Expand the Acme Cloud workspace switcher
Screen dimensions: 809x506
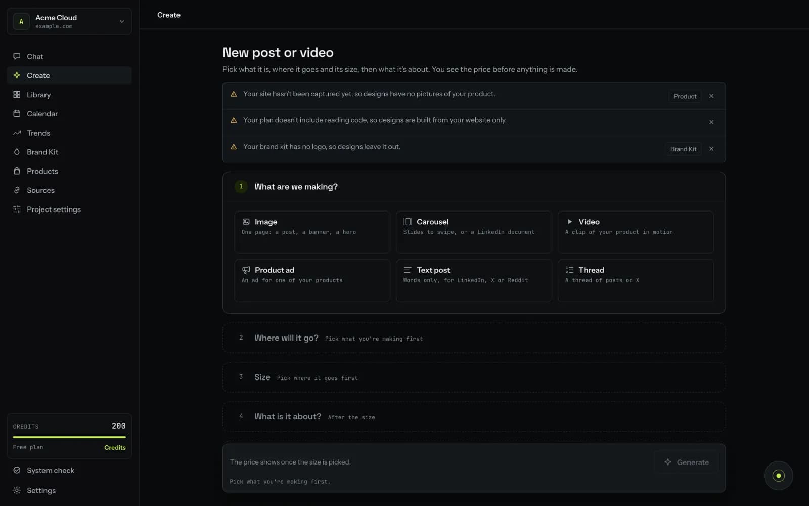[69, 21]
